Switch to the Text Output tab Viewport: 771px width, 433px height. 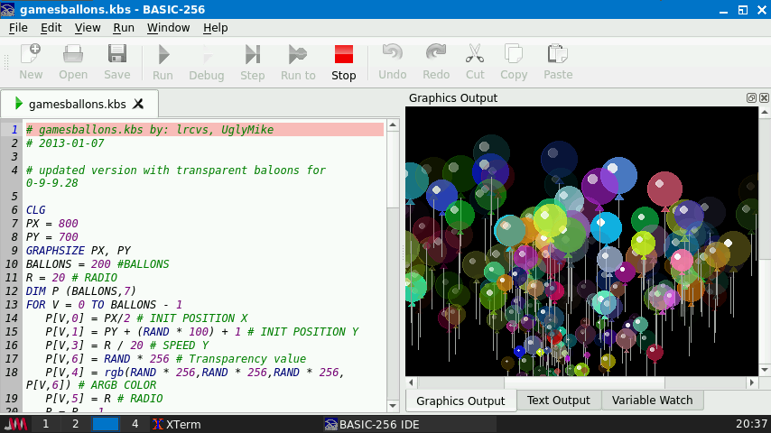click(x=558, y=400)
